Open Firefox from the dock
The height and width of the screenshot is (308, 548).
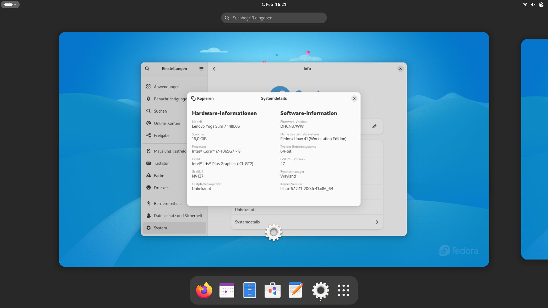click(x=204, y=290)
